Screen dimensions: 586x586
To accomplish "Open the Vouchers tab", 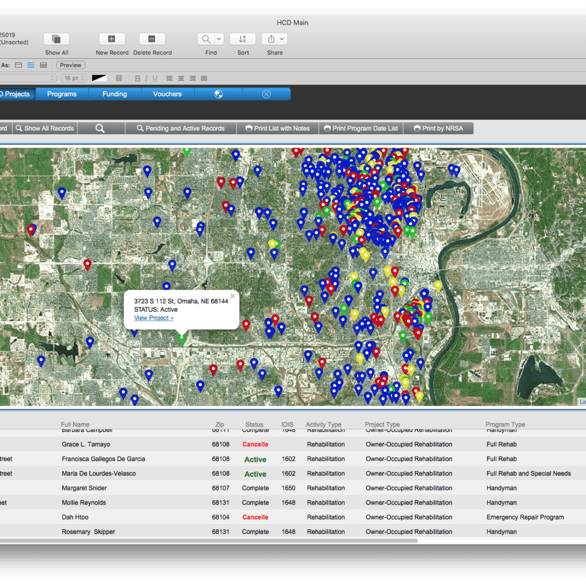I will point(167,94).
